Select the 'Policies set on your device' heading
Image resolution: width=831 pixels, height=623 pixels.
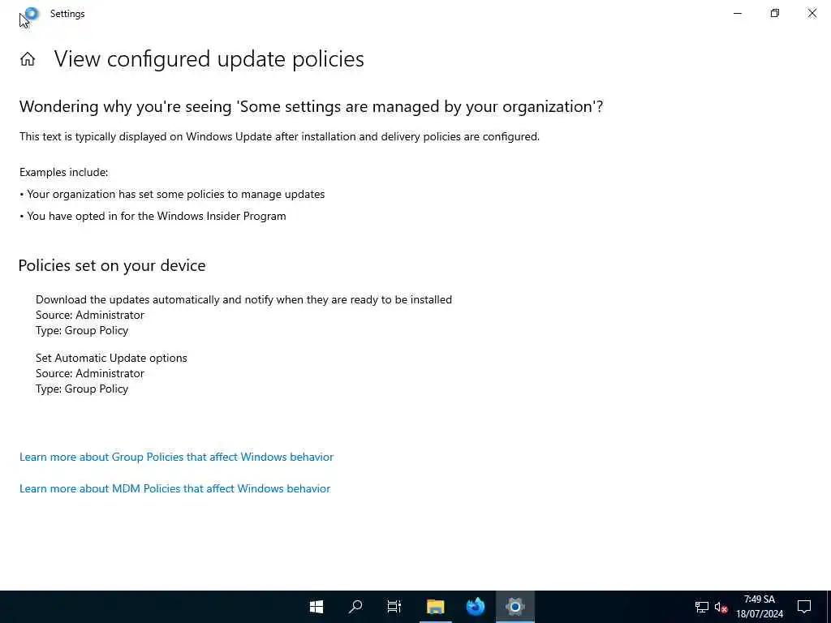tap(112, 265)
